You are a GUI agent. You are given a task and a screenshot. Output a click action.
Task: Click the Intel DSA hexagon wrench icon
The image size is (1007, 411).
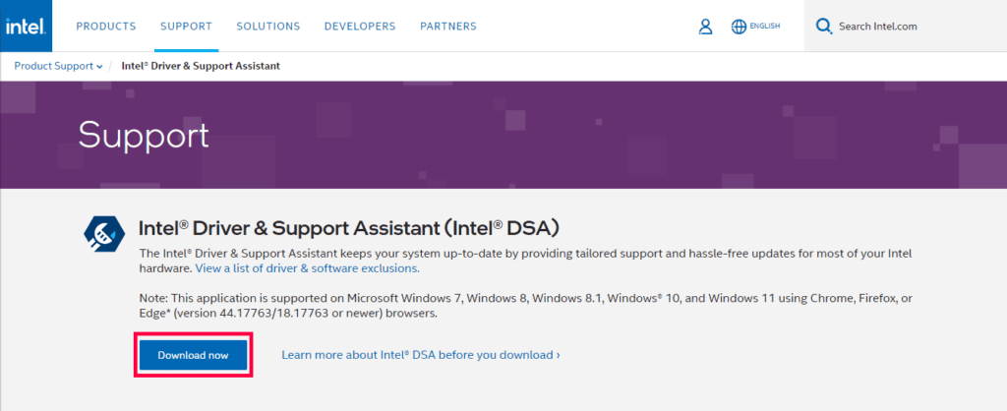click(x=103, y=233)
